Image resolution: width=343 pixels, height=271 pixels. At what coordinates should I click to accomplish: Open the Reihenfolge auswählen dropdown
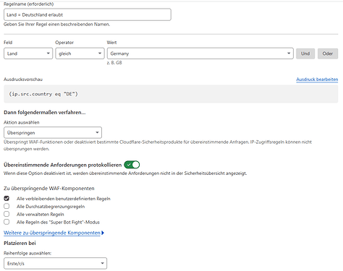tap(55, 264)
